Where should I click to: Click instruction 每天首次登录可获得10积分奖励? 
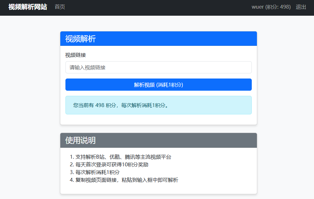coord(112,165)
